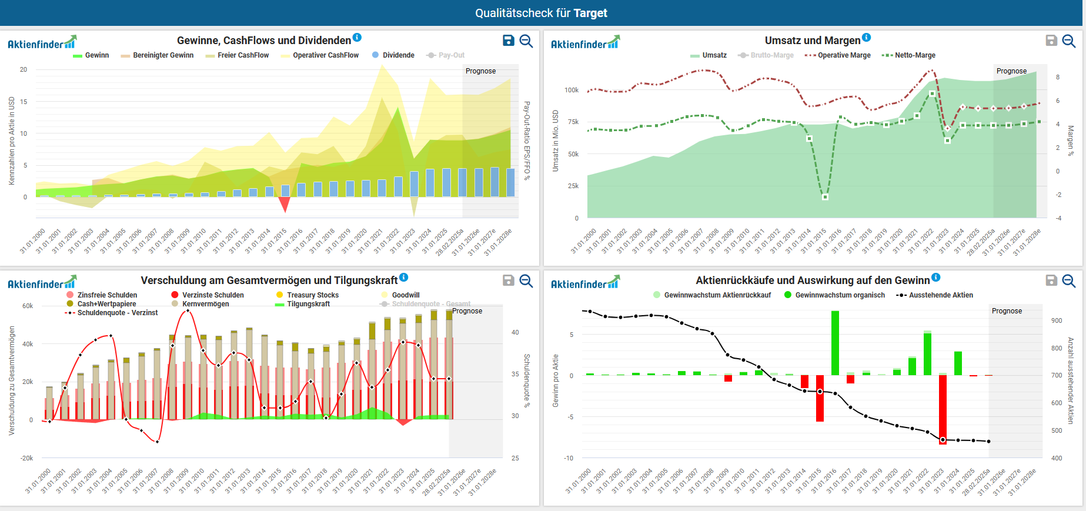Toggle Netto-Marge line in legend
The height and width of the screenshot is (511, 1086).
coord(914,55)
